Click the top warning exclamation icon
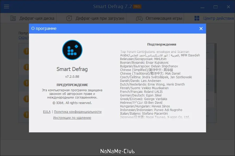 click(x=26, y=51)
